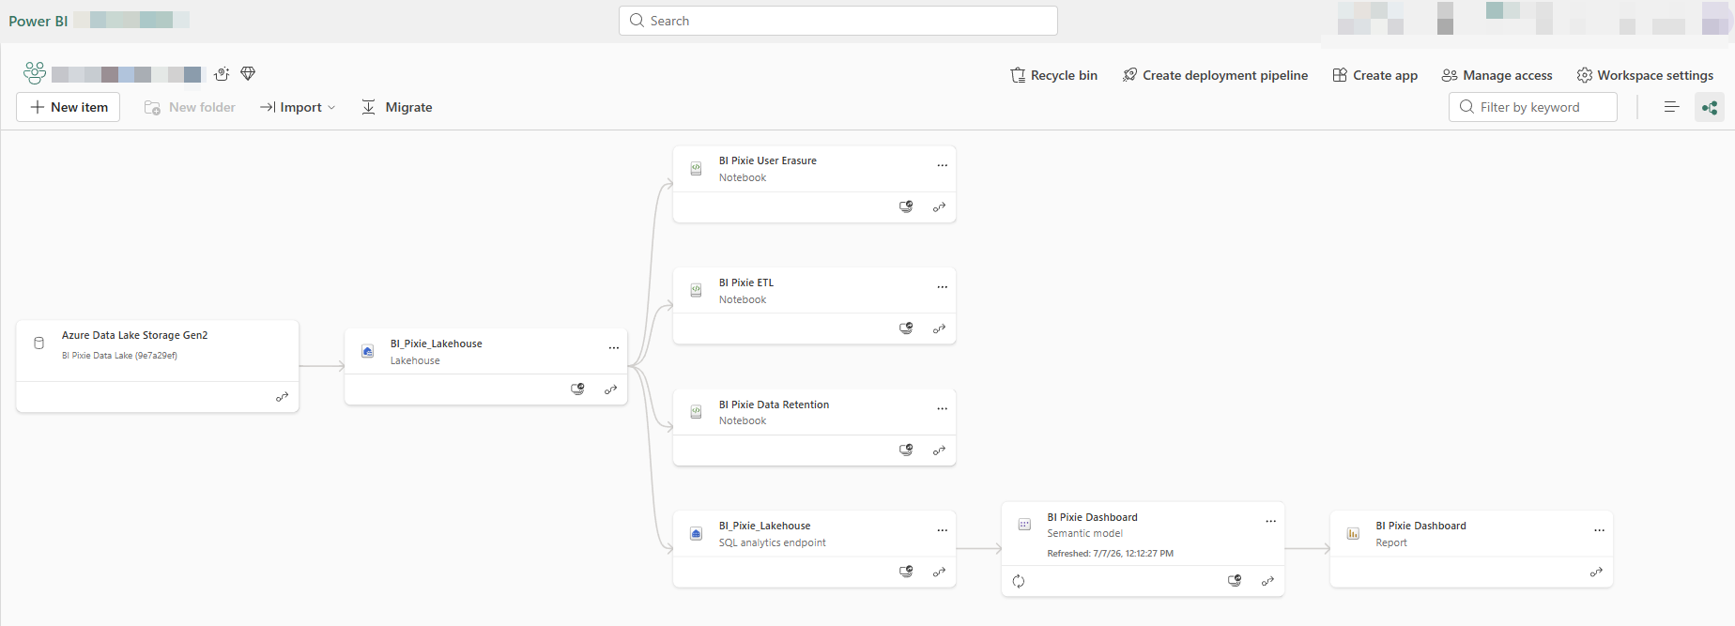Open BI Pixie User Erasure notebook
The width and height of the screenshot is (1735, 626).
tap(768, 160)
